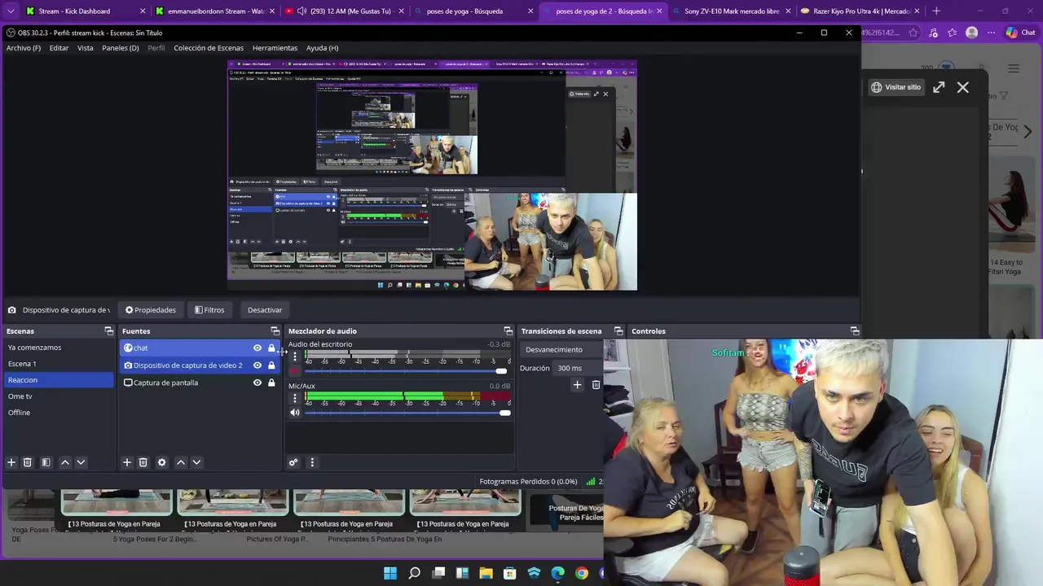Open Colección de Escenas menu

[209, 48]
